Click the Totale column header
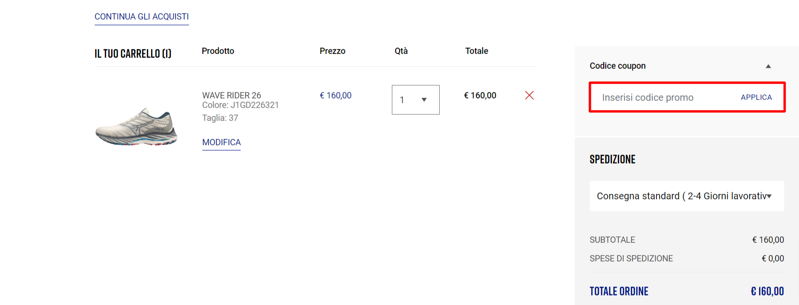 coord(477,51)
